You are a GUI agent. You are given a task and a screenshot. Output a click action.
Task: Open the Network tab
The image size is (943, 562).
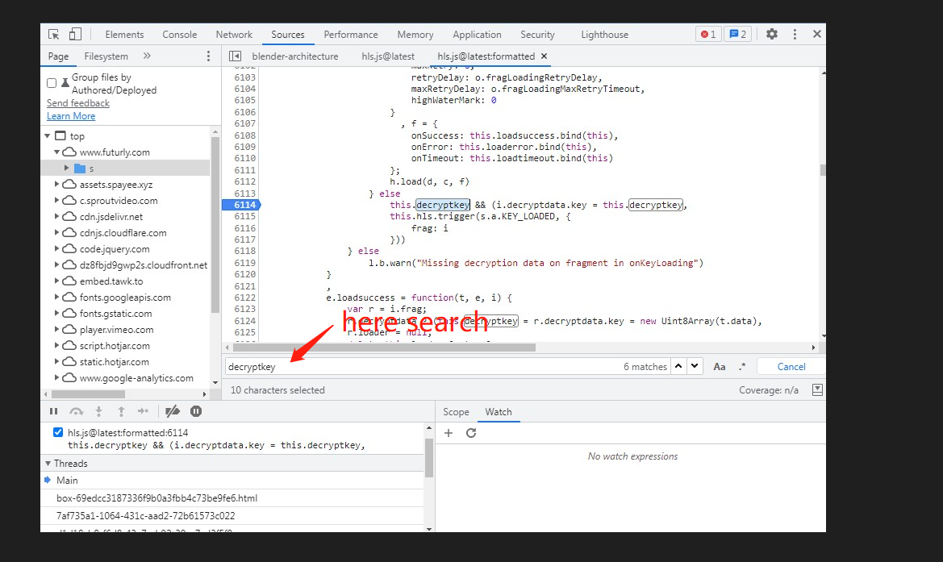pyautogui.click(x=234, y=34)
